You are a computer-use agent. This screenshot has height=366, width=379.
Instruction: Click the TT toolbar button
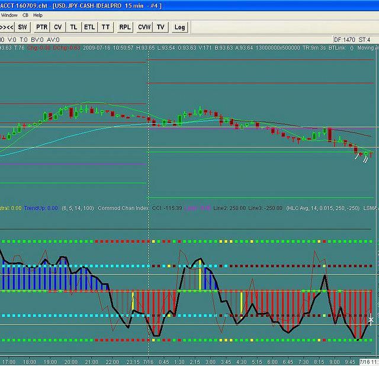coord(105,27)
